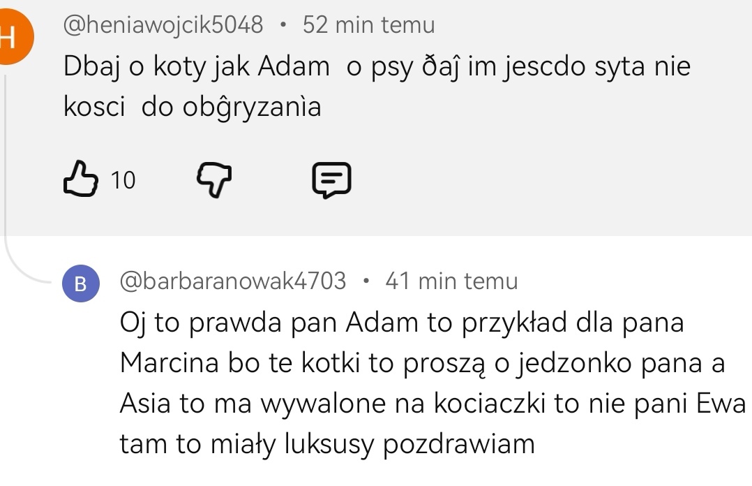Dislike the comment about Adam's dogs

pos(214,179)
